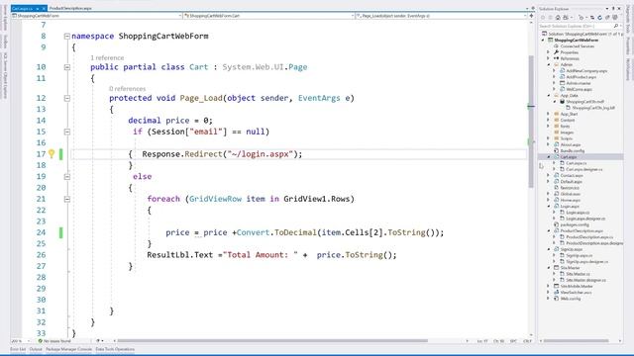Select References node in Solution Explorer
The image size is (634, 356).
(x=570, y=58)
